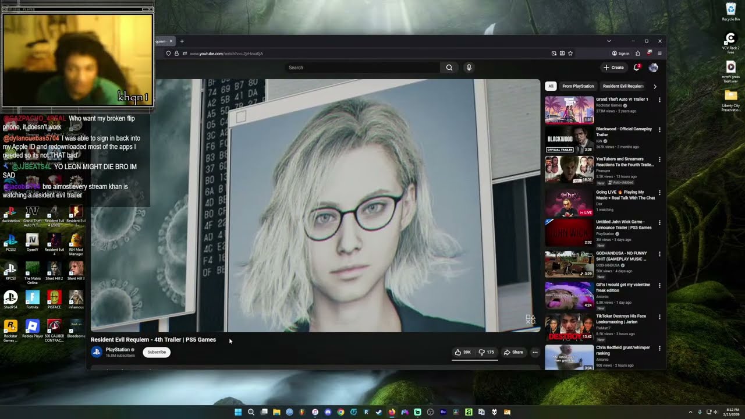Focus the YouTube search box
The height and width of the screenshot is (419, 745).
click(x=364, y=68)
